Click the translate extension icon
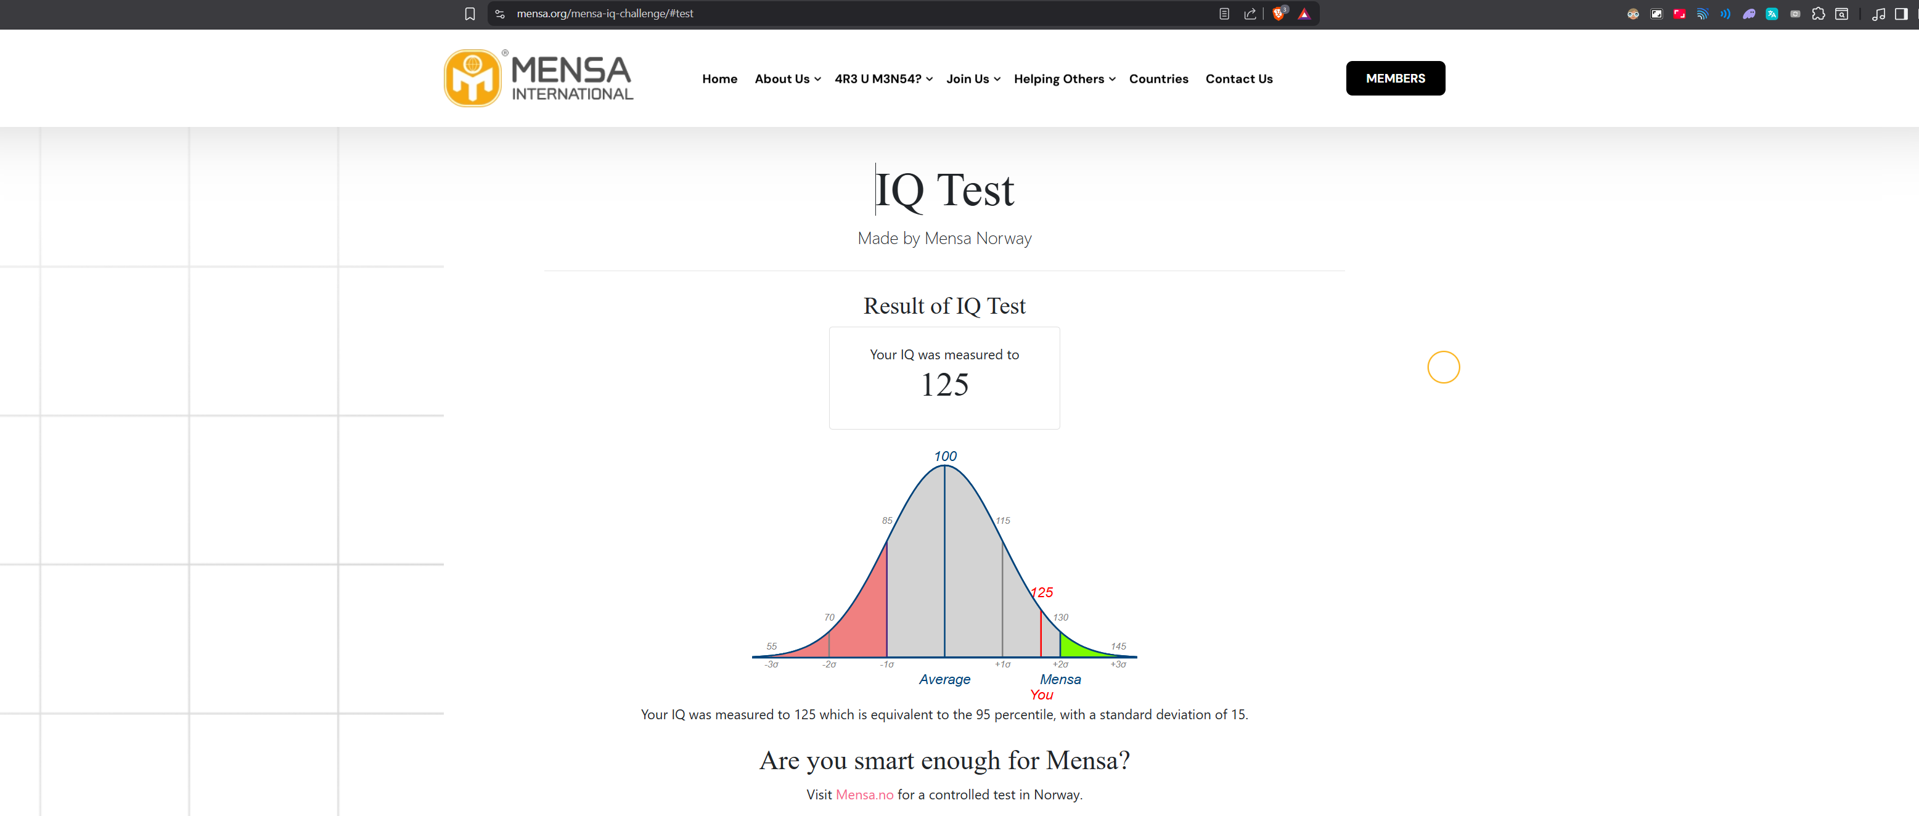 coord(1772,14)
